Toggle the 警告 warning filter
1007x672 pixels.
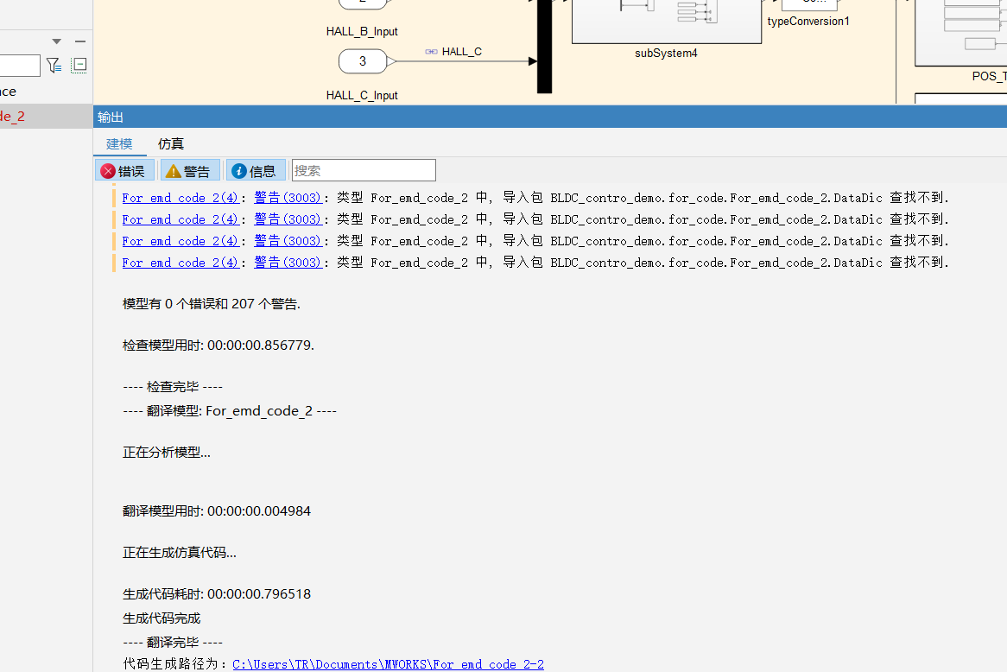pos(189,171)
